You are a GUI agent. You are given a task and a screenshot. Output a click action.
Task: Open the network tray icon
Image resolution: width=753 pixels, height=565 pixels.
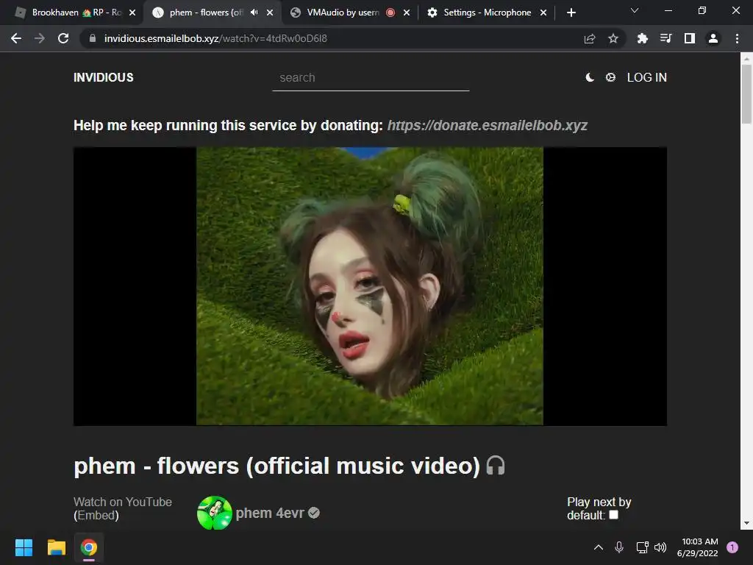click(642, 547)
